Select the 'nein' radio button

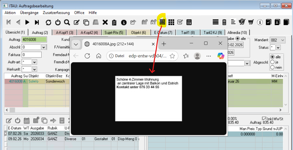(x=273, y=67)
